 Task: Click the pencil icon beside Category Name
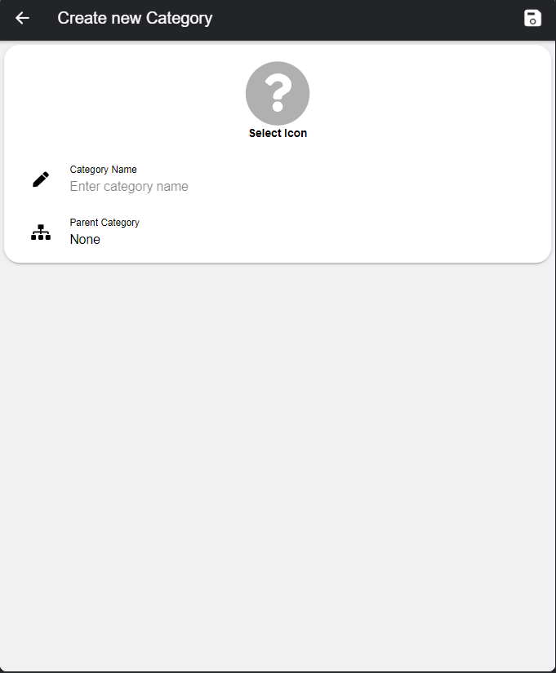(x=41, y=179)
